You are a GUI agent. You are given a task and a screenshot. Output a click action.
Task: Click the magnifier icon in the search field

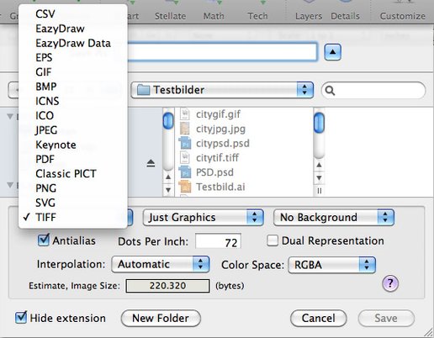[x=330, y=91]
